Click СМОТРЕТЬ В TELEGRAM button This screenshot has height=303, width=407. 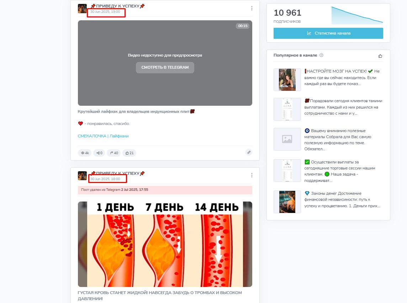(165, 67)
